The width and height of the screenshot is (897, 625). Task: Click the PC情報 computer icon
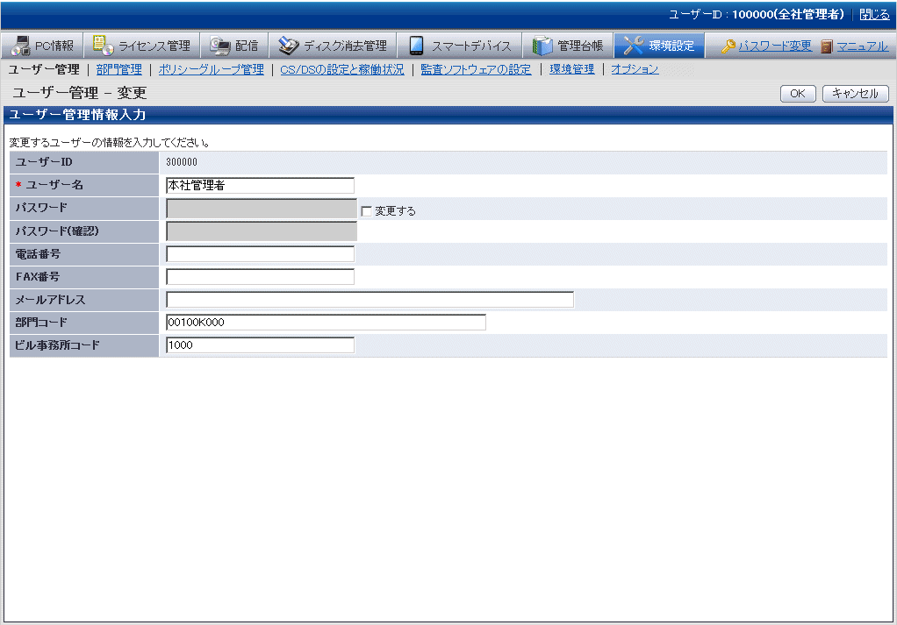click(x=20, y=46)
